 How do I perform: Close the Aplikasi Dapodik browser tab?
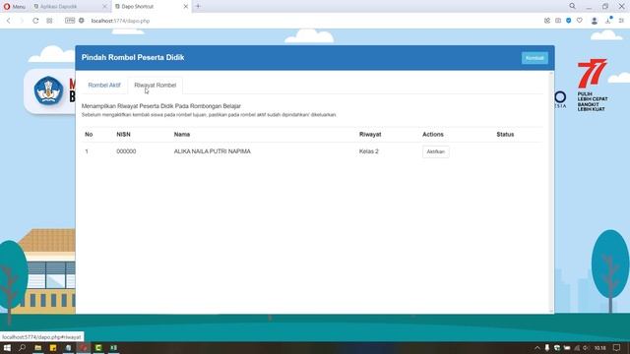[105, 7]
